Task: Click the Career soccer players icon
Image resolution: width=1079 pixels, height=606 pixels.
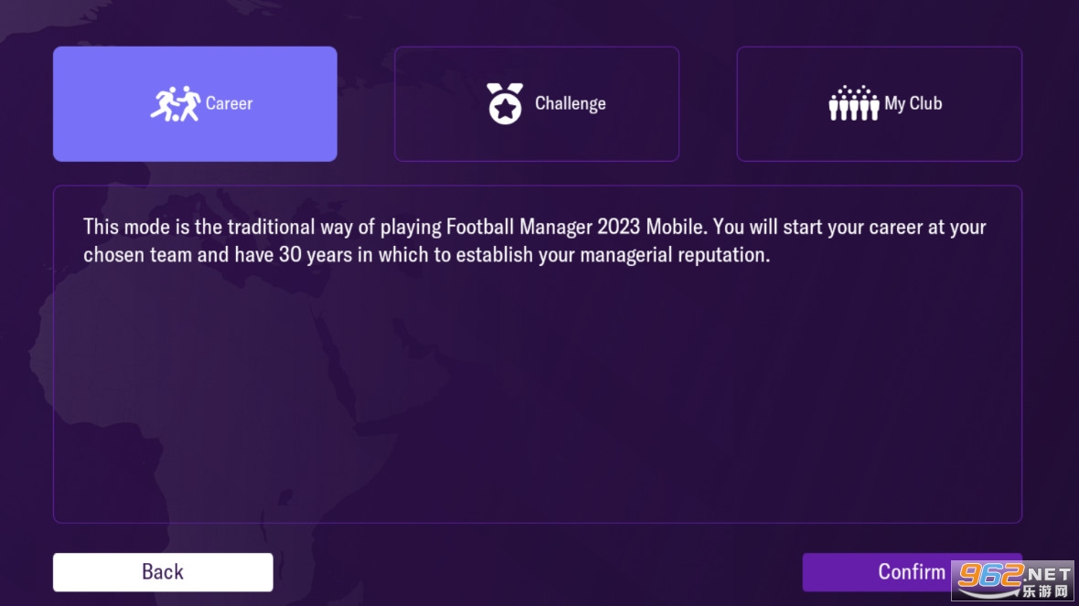Action: click(x=175, y=103)
